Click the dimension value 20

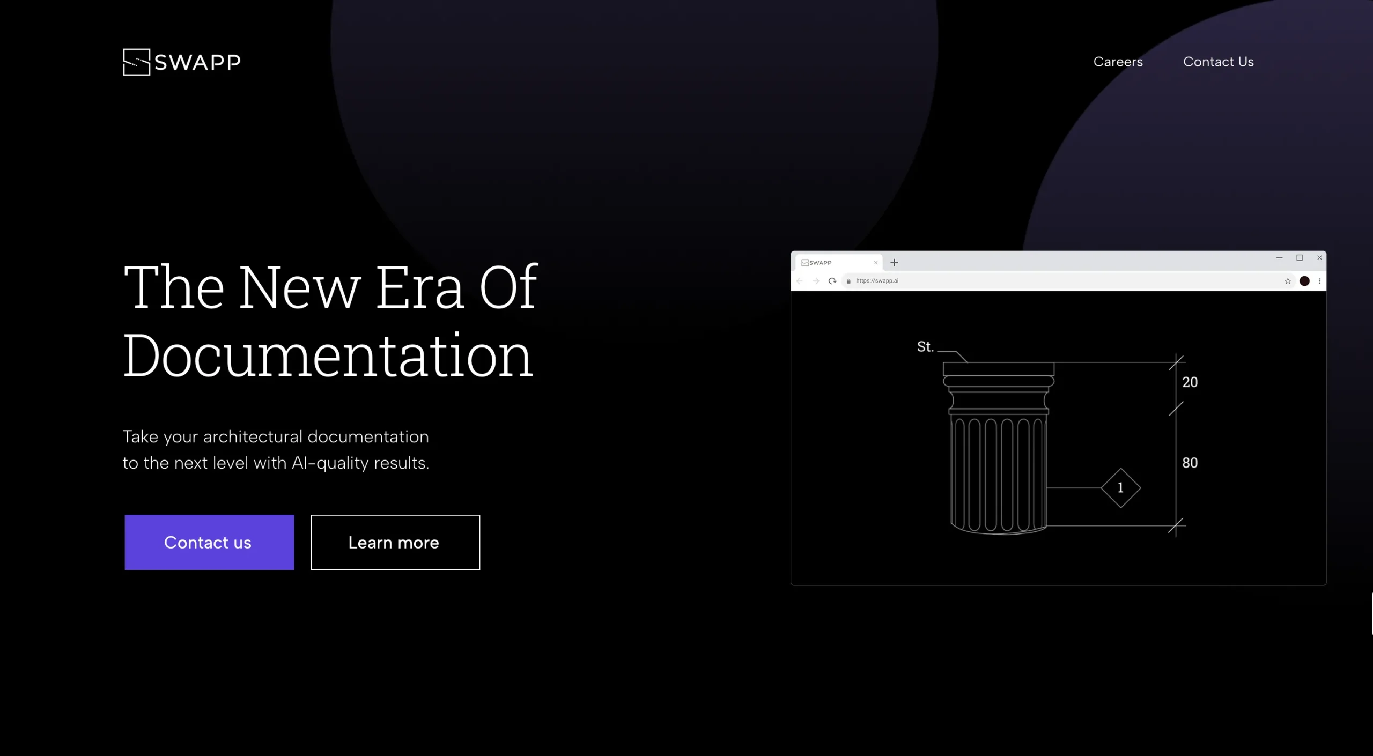1190,382
